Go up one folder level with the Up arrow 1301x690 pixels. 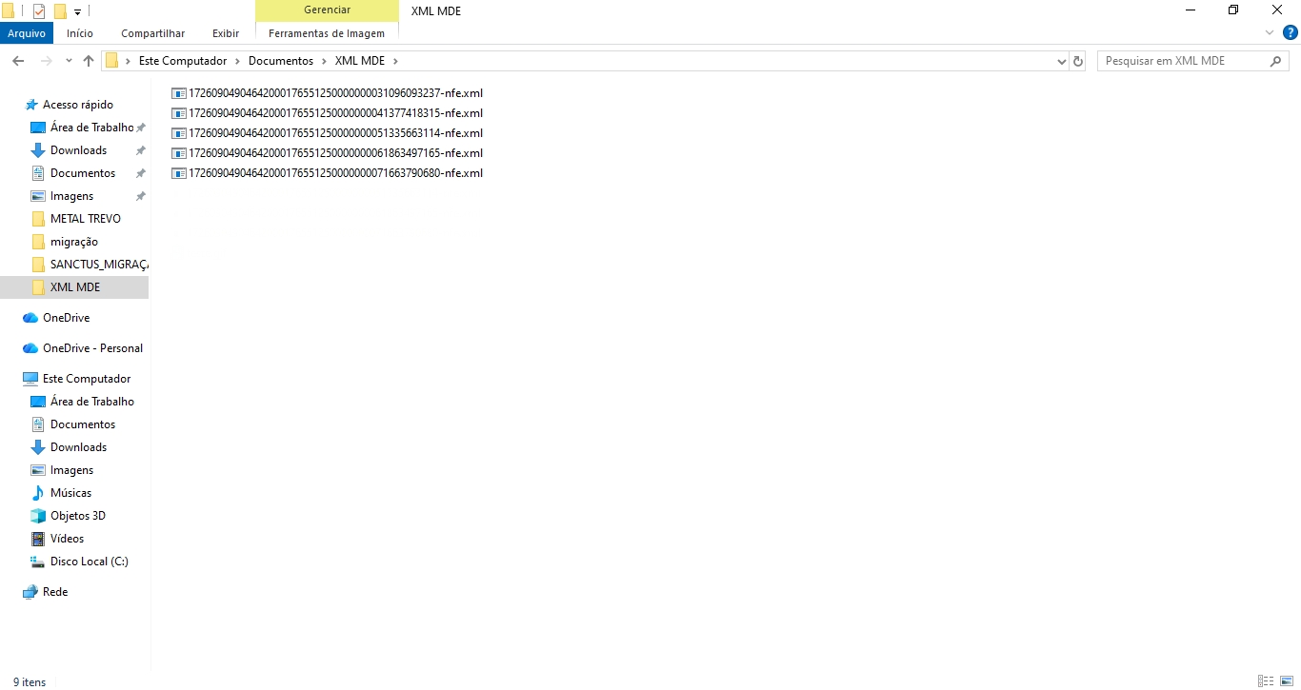pyautogui.click(x=89, y=61)
